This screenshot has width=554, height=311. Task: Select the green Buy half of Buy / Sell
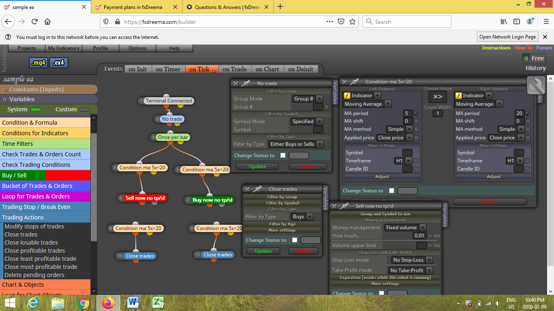click(x=23, y=175)
